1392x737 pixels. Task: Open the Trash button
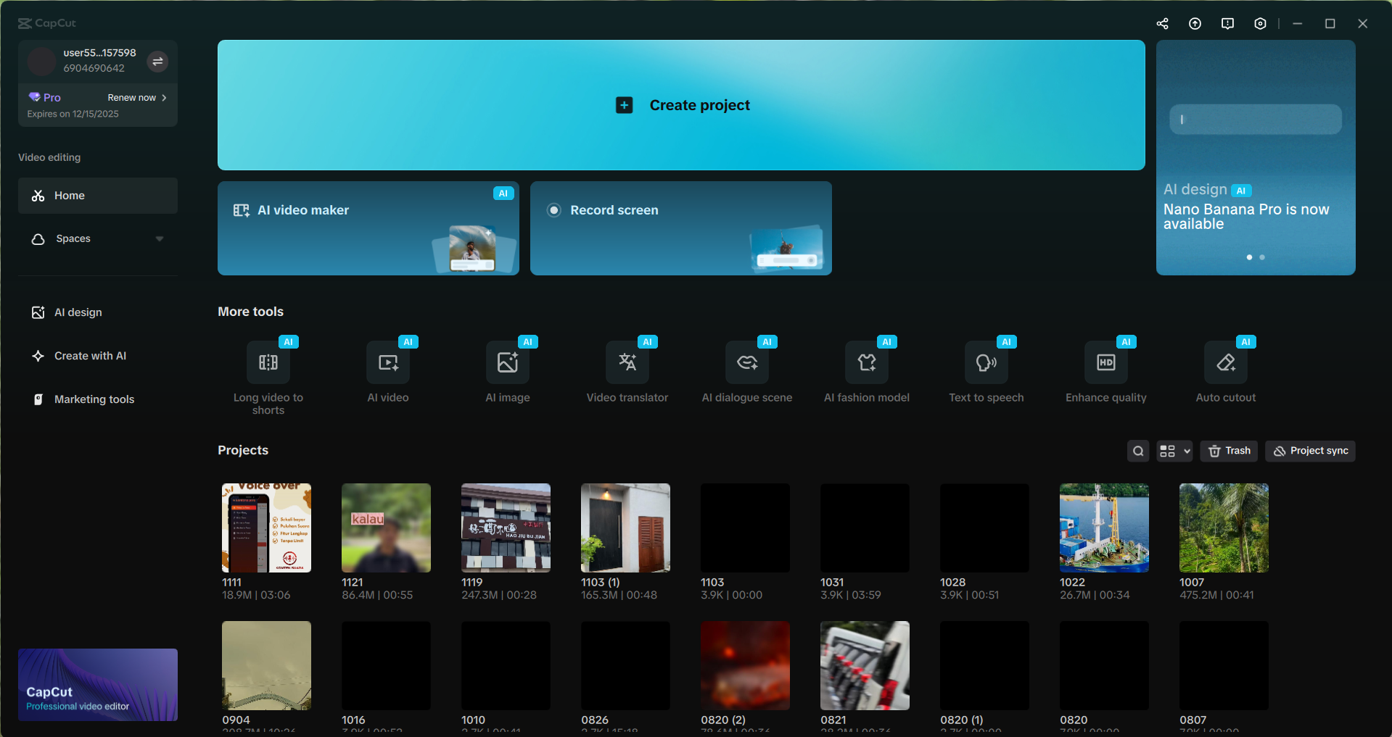click(1229, 451)
